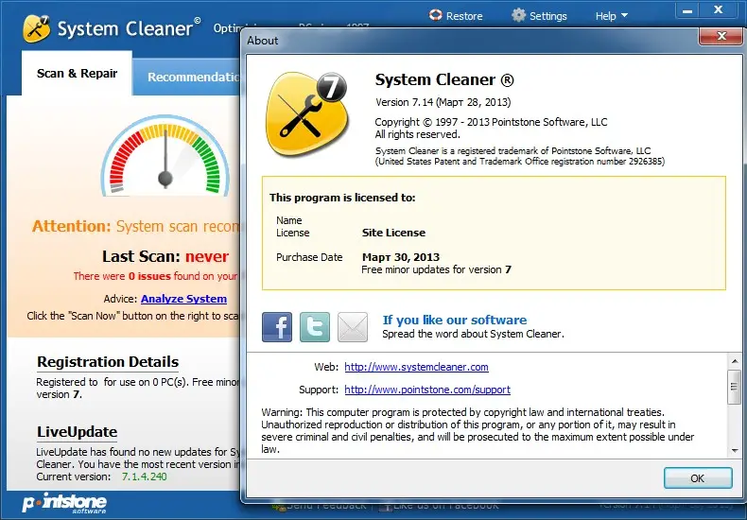
Task: Click the 'Last Scan: never' text
Action: pos(165,256)
